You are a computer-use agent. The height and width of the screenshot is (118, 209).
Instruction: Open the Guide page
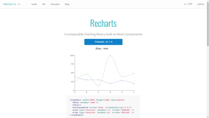pyautogui.click(x=34, y=4)
